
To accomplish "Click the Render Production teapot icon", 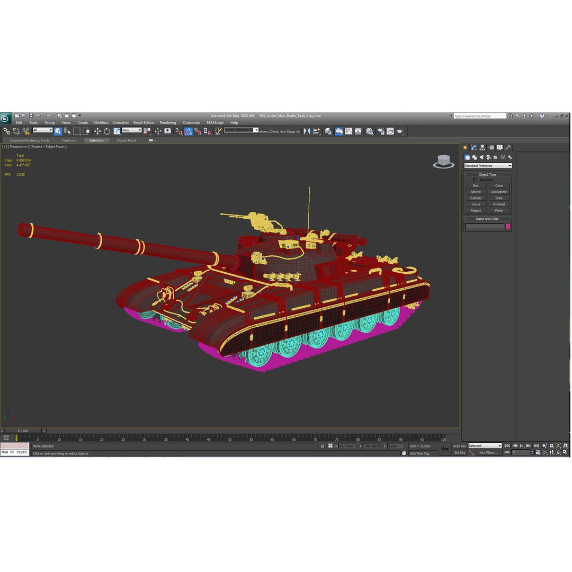I will pos(400,131).
